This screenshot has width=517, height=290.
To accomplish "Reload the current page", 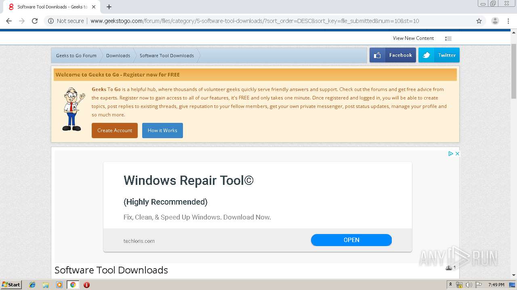I will pyautogui.click(x=35, y=21).
